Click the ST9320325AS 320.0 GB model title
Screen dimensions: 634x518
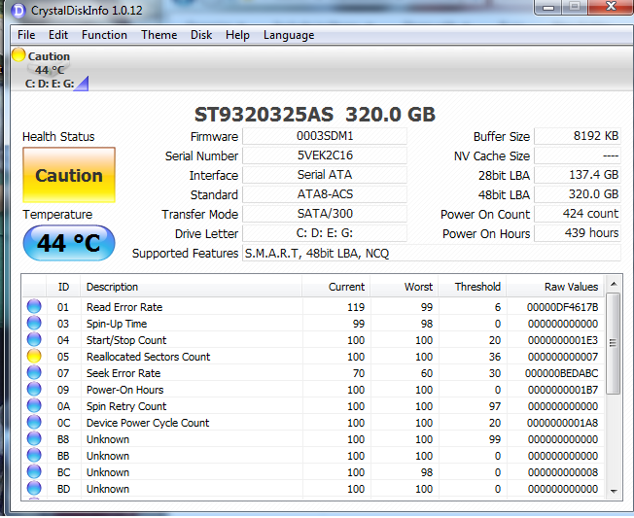315,115
